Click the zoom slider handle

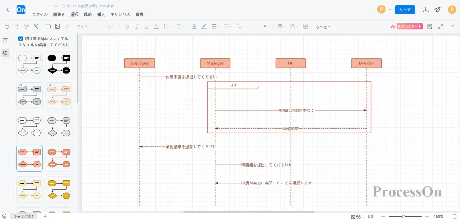[403, 216]
